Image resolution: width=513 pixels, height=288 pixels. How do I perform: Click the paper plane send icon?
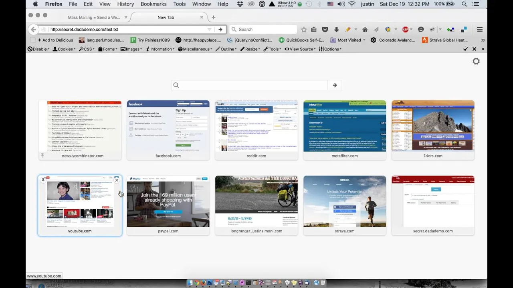[376, 29]
